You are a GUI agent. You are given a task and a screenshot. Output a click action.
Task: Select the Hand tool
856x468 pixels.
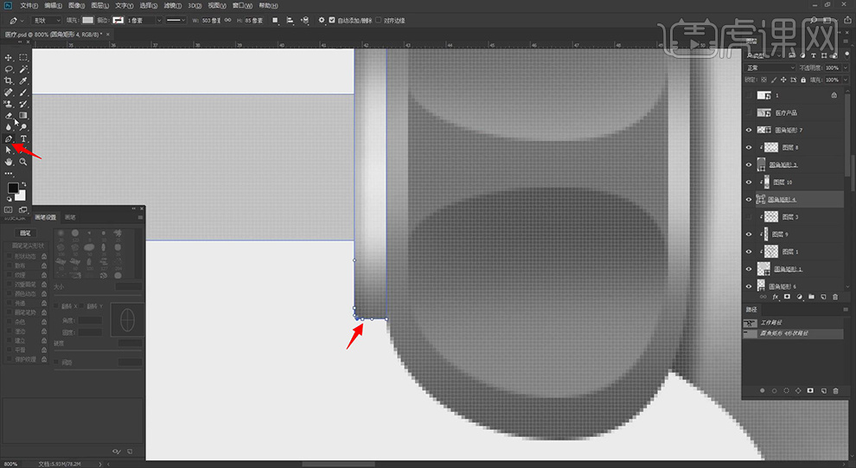coord(8,162)
